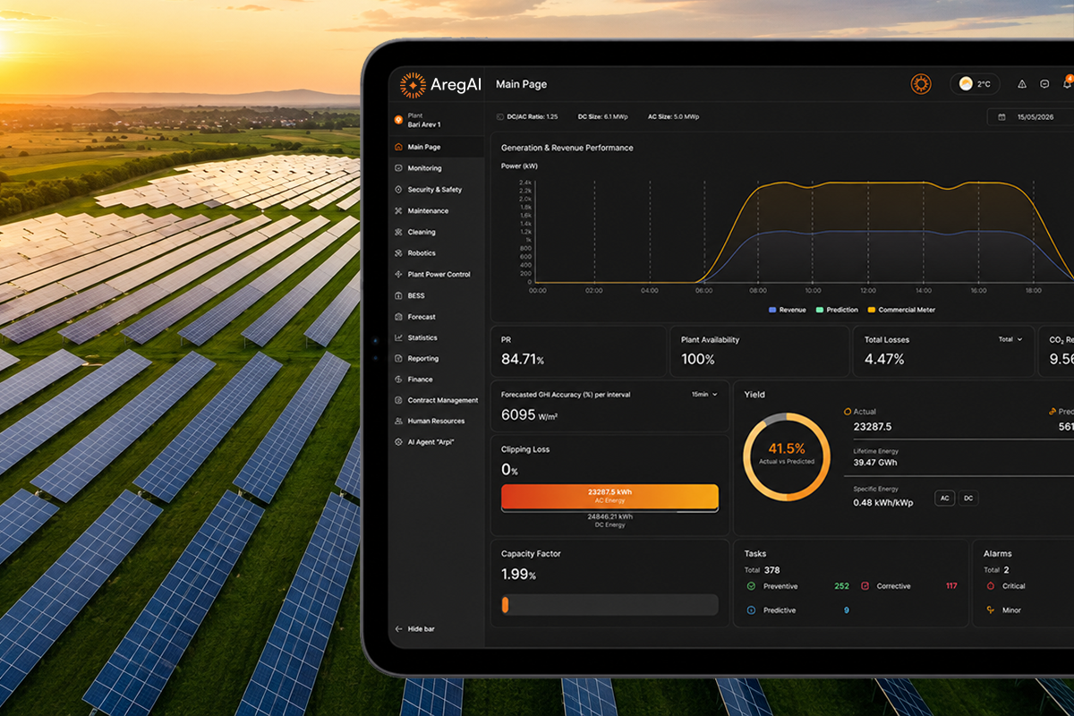This screenshot has height=716, width=1074.
Task: Click the AregAI sunburst logo
Action: pyautogui.click(x=413, y=84)
